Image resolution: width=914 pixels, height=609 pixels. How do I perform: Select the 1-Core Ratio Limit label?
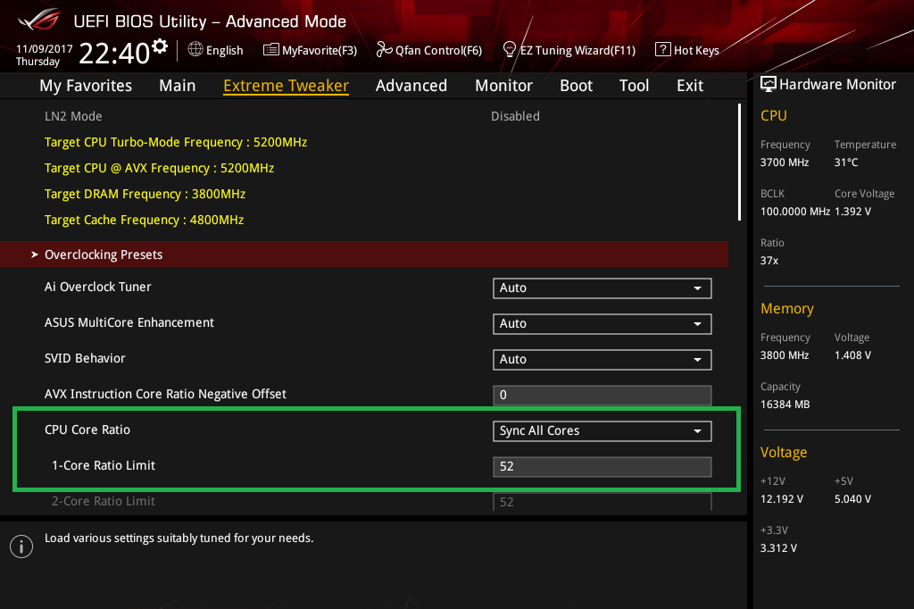104,465
